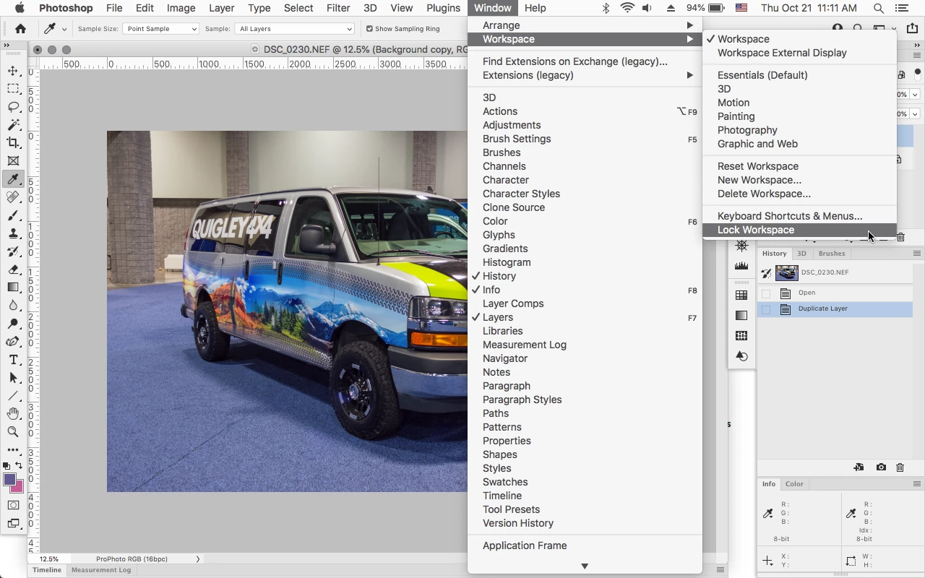Select the Blur tool
Screen dimensions: 925x578
click(13, 306)
